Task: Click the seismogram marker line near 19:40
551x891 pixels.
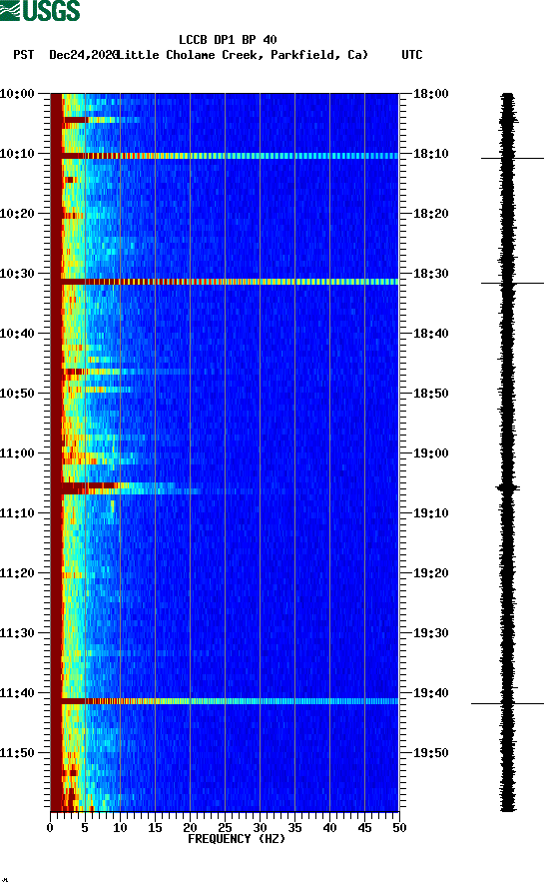Action: click(507, 703)
